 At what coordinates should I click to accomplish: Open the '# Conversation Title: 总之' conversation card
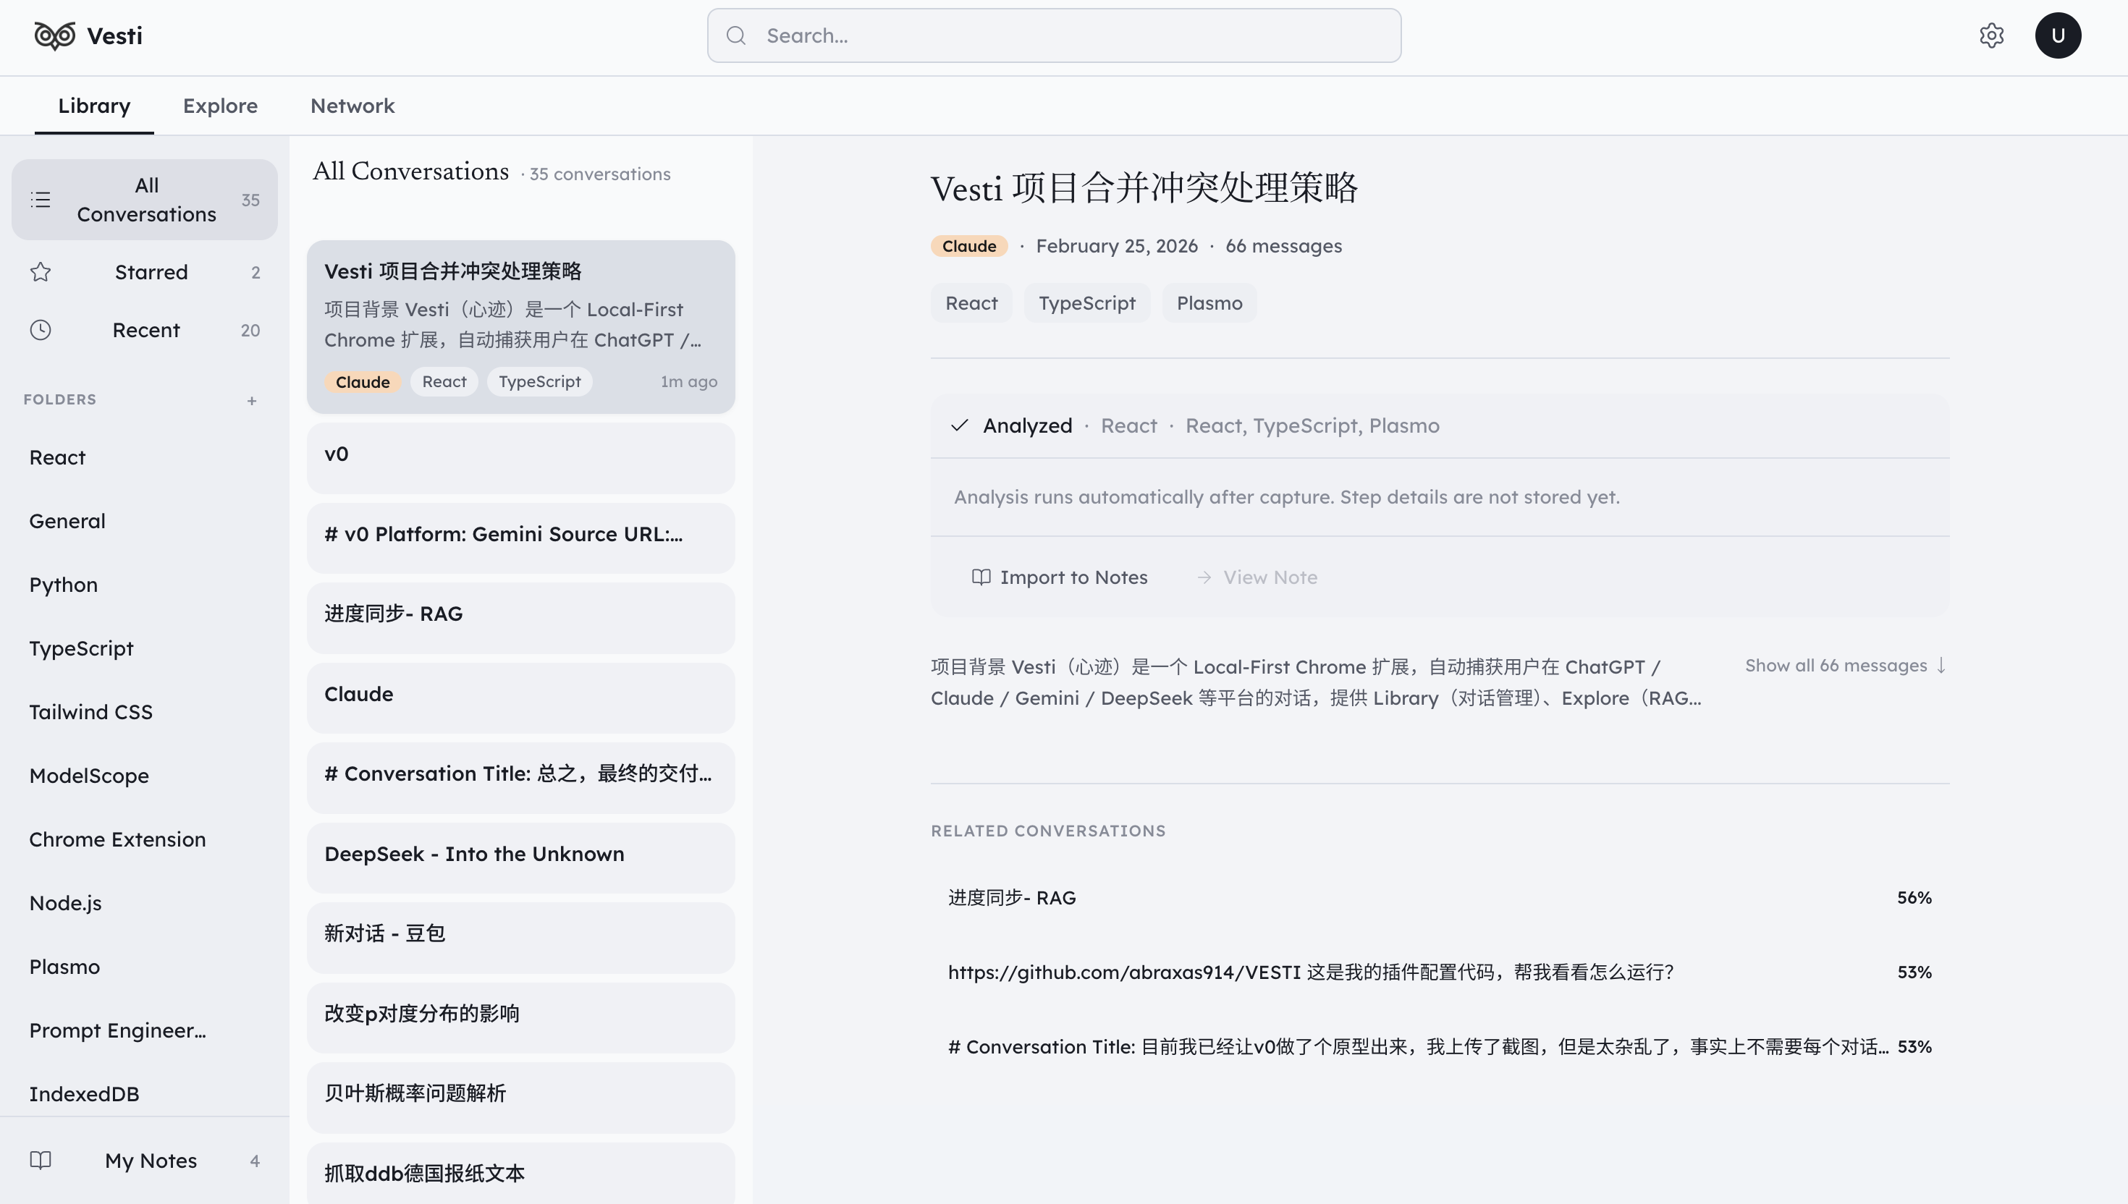coord(521,778)
